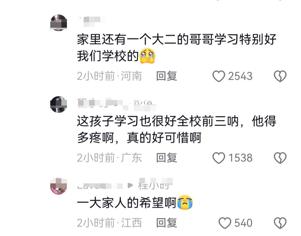
Task: Tap the 2543 like count
Action: click(x=240, y=76)
